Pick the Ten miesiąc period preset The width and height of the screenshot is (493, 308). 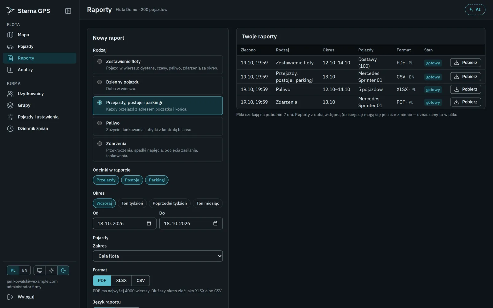208,203
